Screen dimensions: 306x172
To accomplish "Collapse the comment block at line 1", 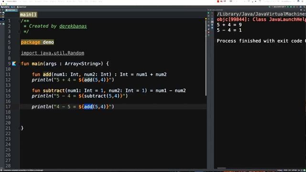I will (20, 21).
